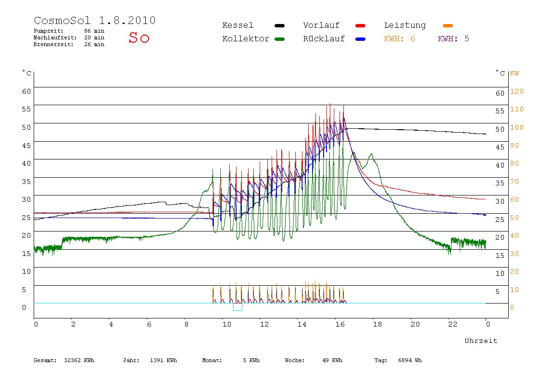Click the Kessel legend label

(238, 25)
